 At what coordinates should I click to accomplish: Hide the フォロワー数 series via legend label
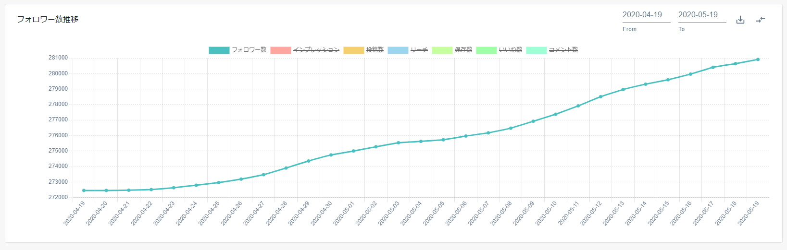tap(249, 50)
